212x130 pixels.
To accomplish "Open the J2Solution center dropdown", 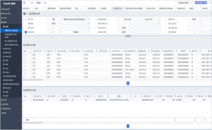I will click(x=184, y=3).
